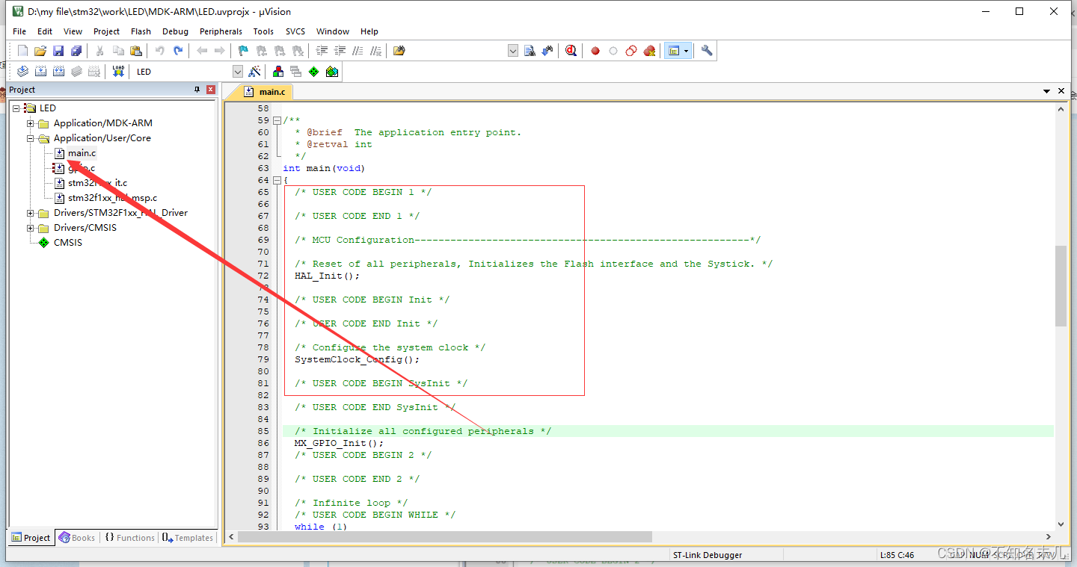Open a file using the folder icon
The width and height of the screenshot is (1077, 567).
pos(40,51)
